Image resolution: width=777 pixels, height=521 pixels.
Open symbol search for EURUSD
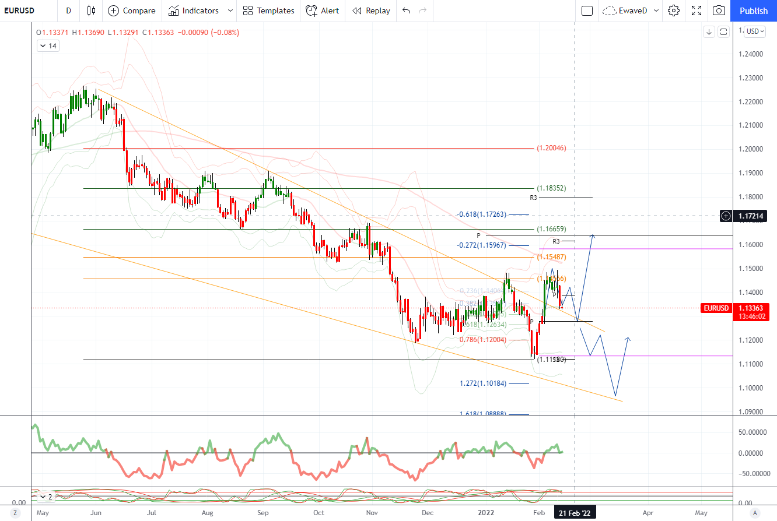(x=19, y=10)
